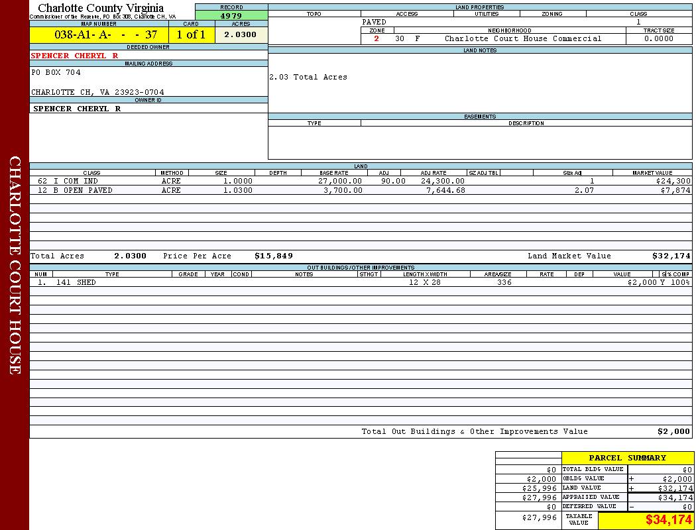Select the 12 B OPEN PAVED land row
The height and width of the screenshot is (530, 696).
(75, 190)
